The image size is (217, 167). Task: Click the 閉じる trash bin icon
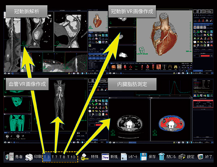click(x=163, y=157)
